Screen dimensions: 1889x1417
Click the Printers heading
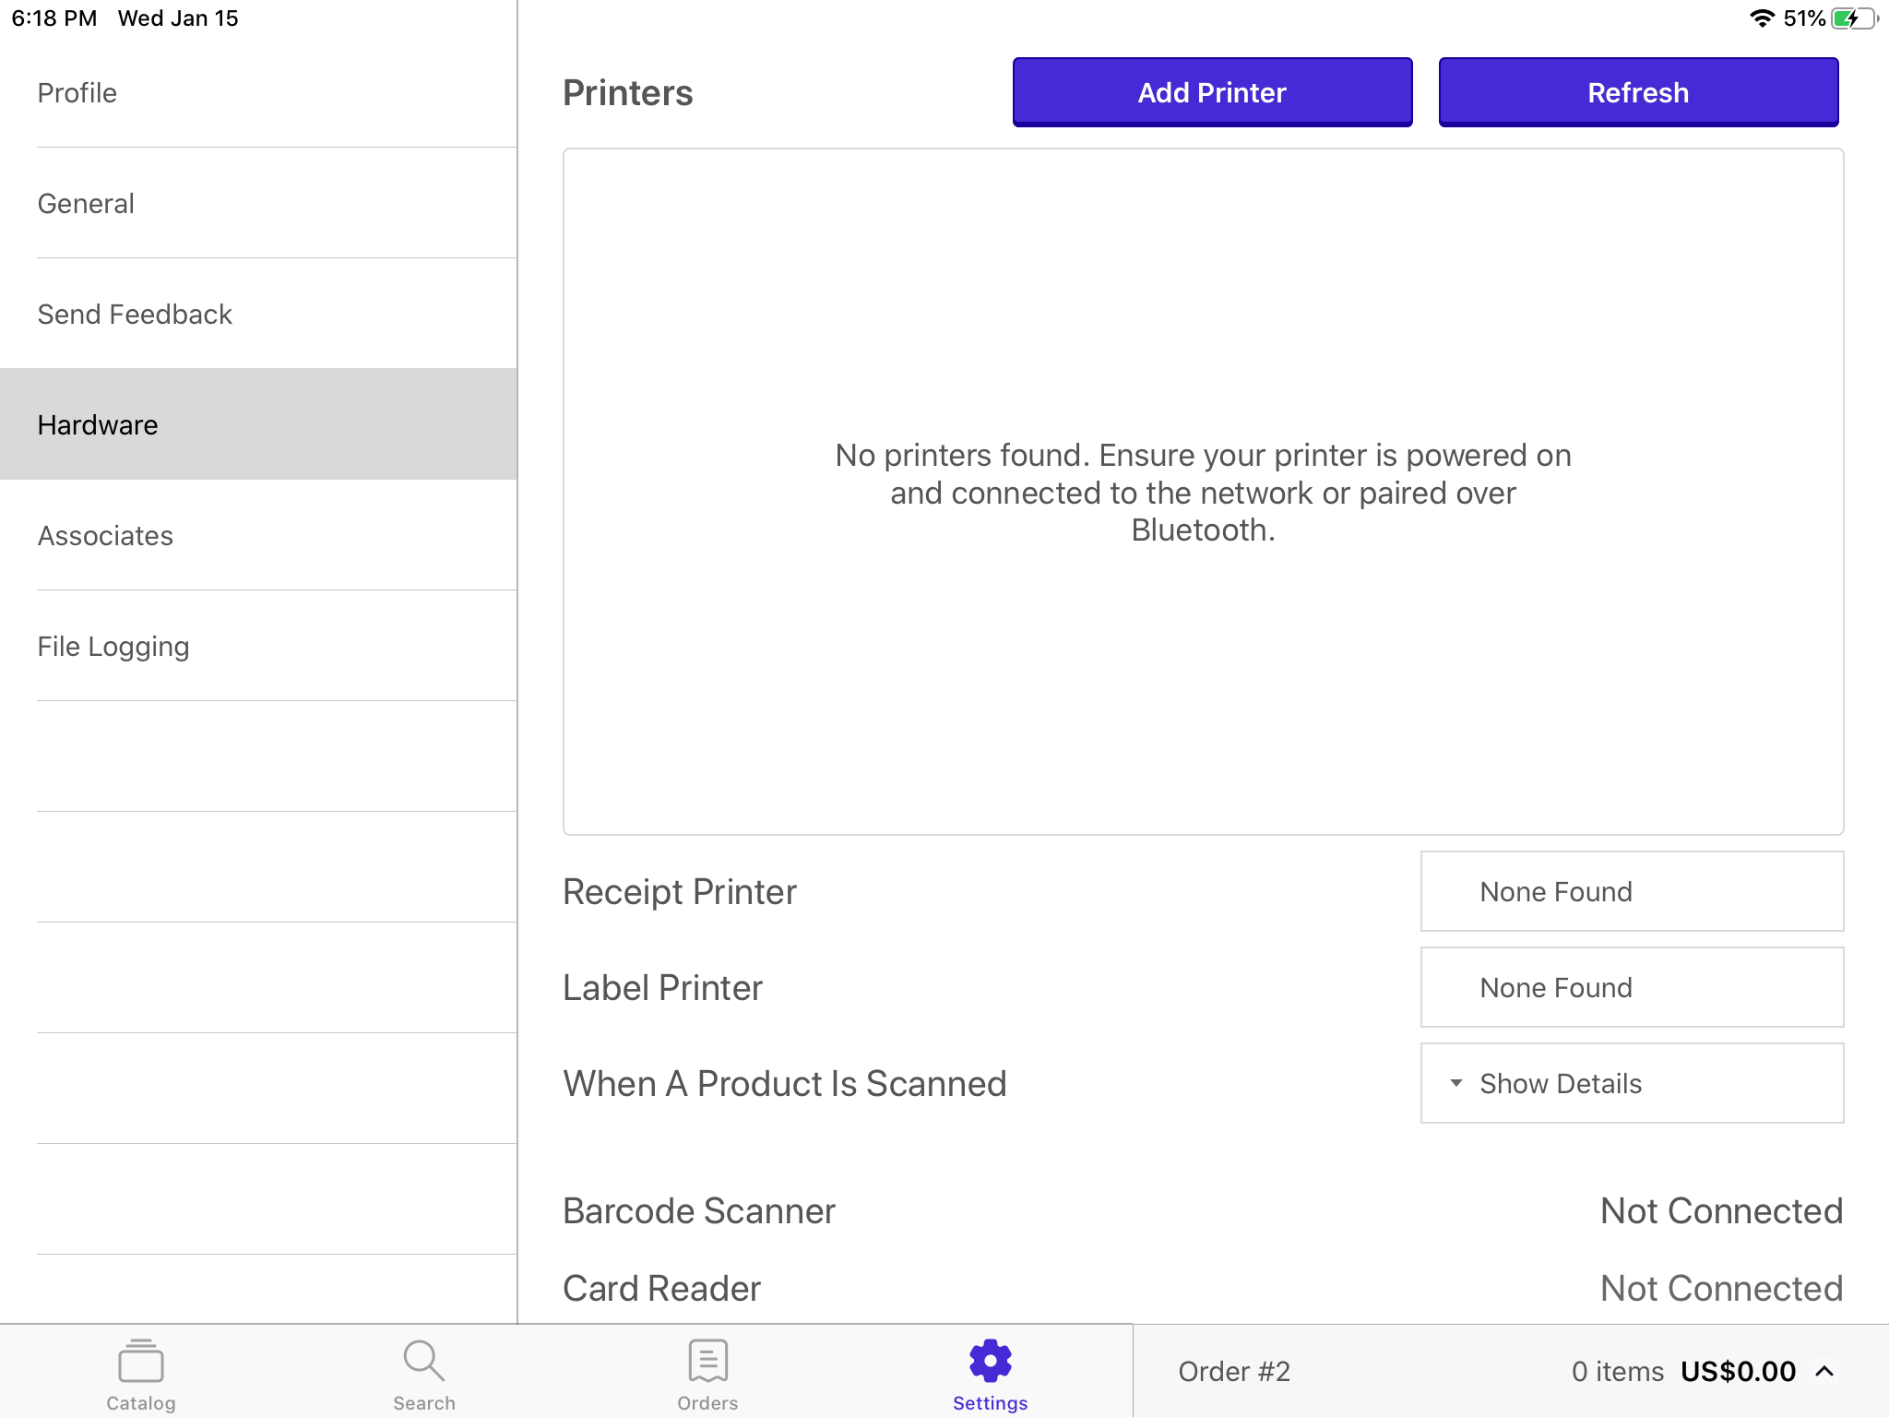[x=627, y=92]
